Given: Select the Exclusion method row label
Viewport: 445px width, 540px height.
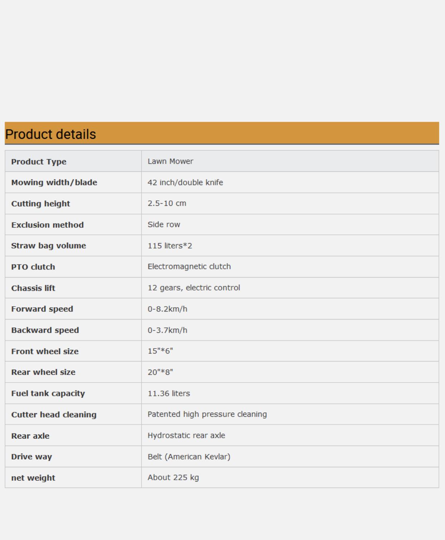Looking at the screenshot, I should coord(47,225).
